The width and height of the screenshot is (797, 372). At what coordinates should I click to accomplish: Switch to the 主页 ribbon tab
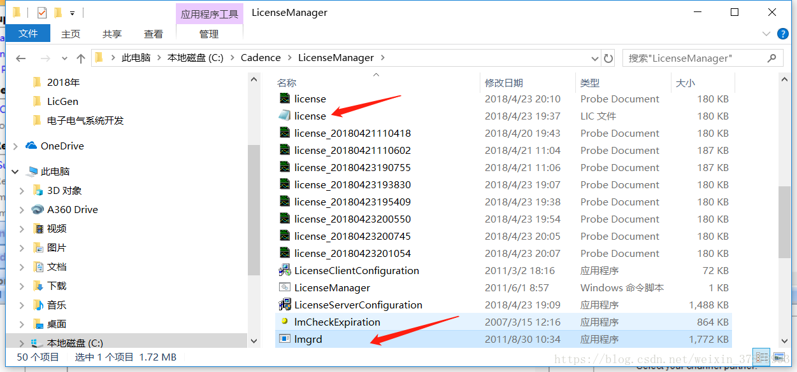point(71,34)
